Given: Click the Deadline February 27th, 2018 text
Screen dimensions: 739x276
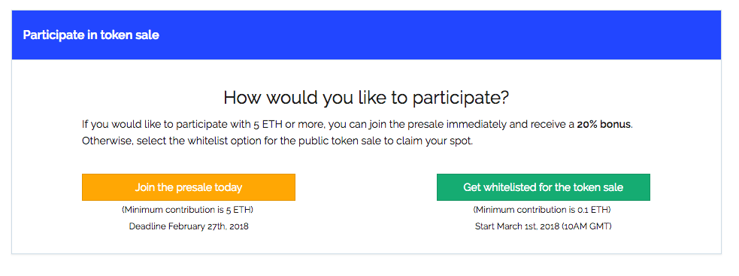Looking at the screenshot, I should [x=189, y=226].
